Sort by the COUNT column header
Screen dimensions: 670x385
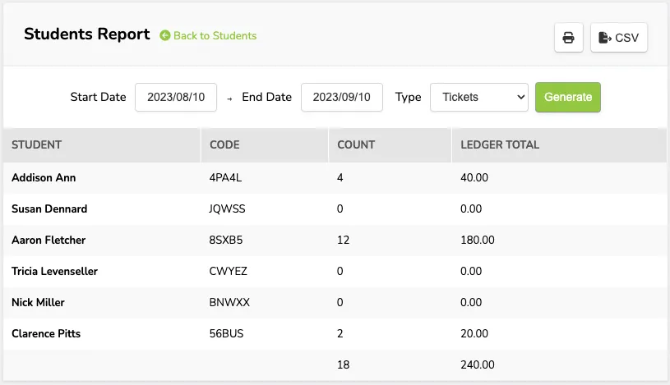356,144
